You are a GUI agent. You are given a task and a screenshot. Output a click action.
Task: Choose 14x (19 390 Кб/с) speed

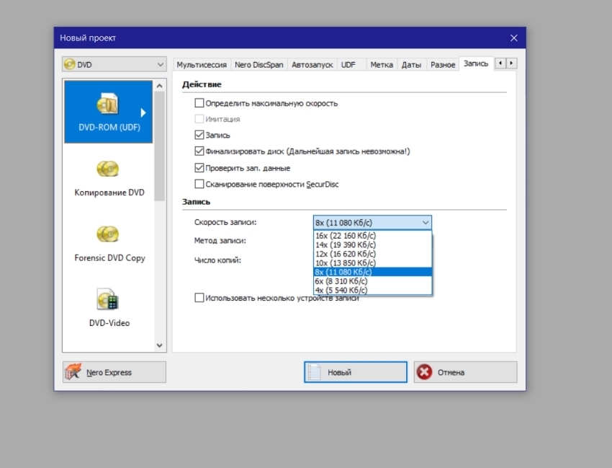tap(373, 244)
